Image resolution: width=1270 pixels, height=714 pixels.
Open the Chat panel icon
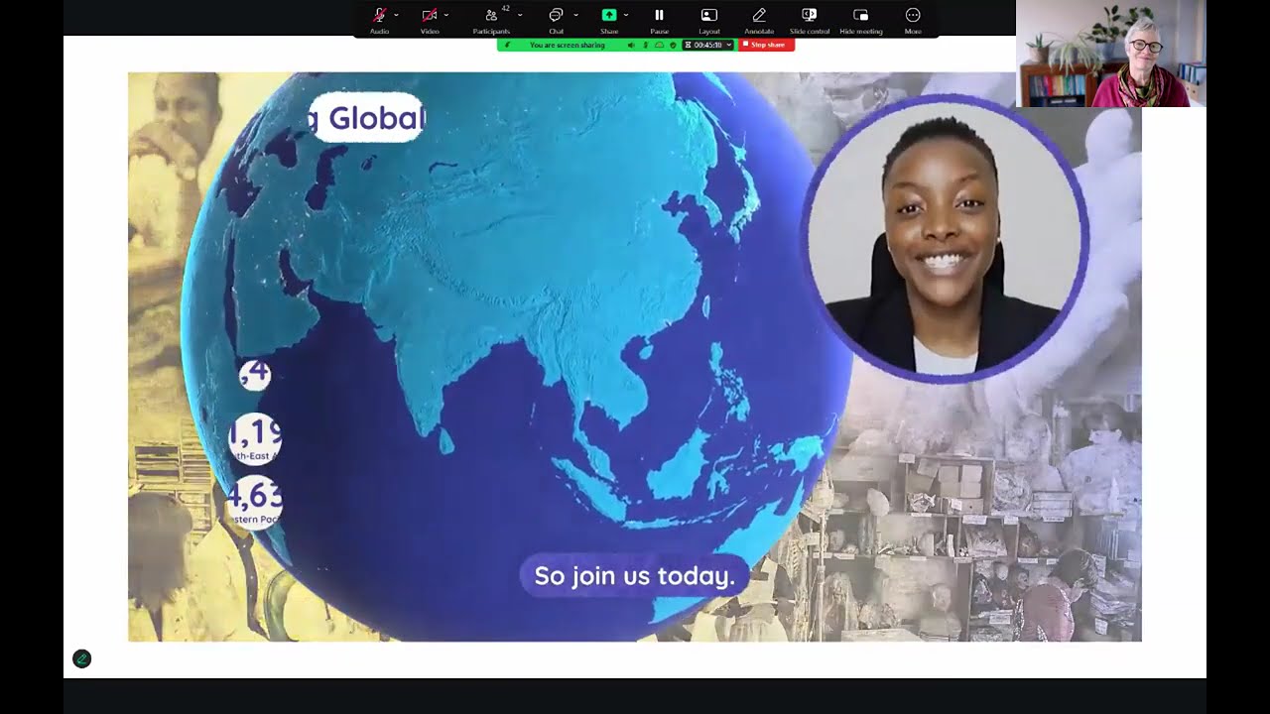556,15
